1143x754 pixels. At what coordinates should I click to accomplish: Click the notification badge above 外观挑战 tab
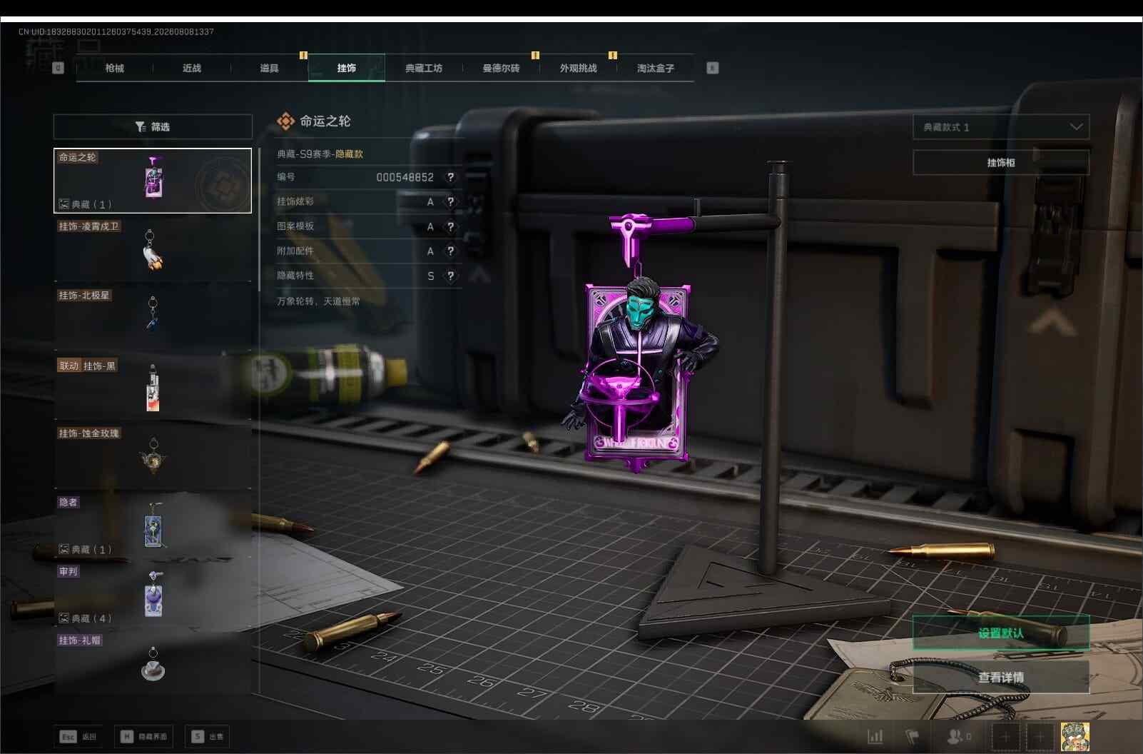coord(612,55)
